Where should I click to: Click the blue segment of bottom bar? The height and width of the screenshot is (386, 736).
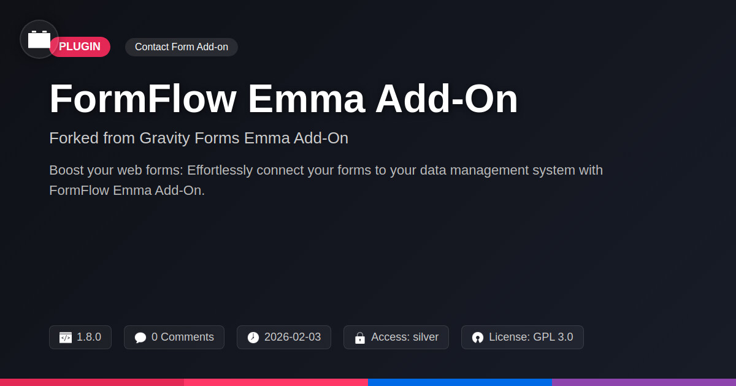point(460,382)
